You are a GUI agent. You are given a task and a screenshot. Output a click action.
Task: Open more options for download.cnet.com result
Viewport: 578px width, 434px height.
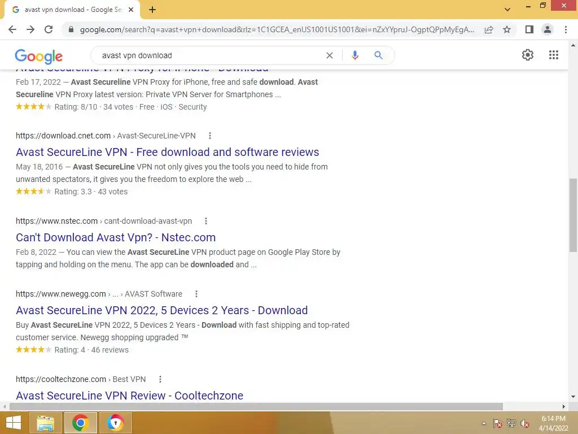click(x=210, y=136)
